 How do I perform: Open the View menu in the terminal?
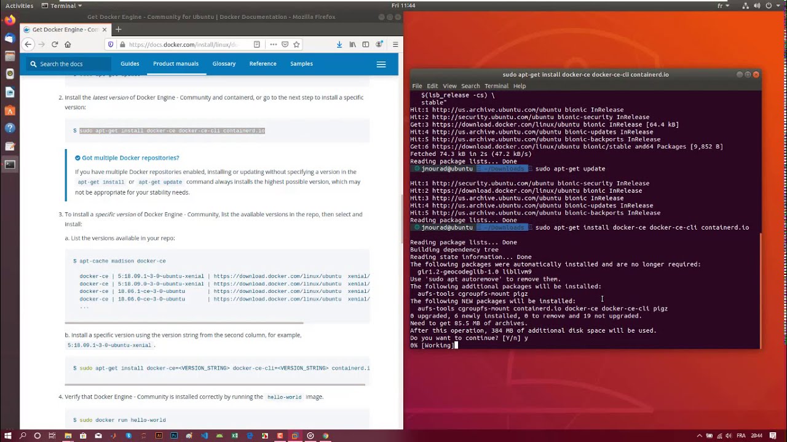(x=450, y=86)
